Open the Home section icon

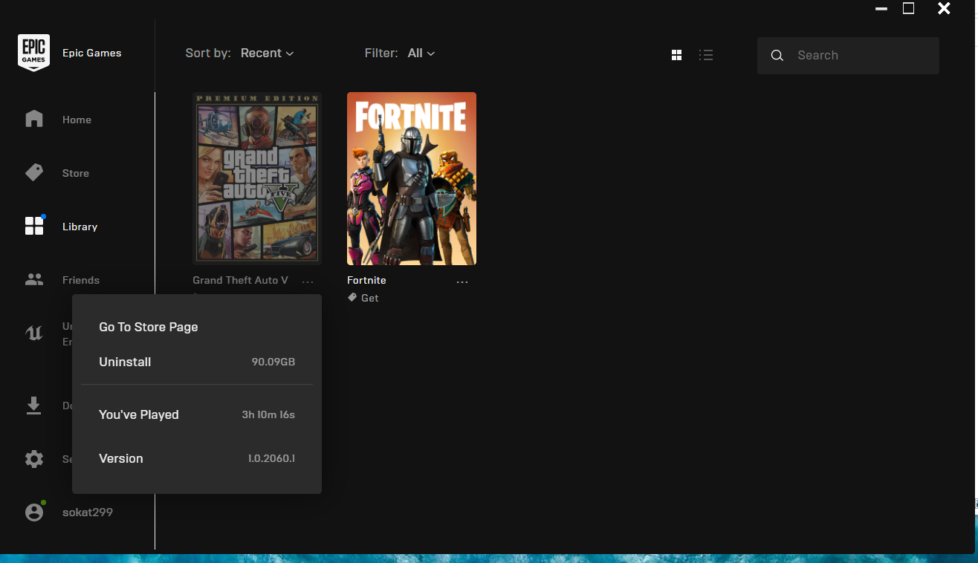[x=34, y=120]
